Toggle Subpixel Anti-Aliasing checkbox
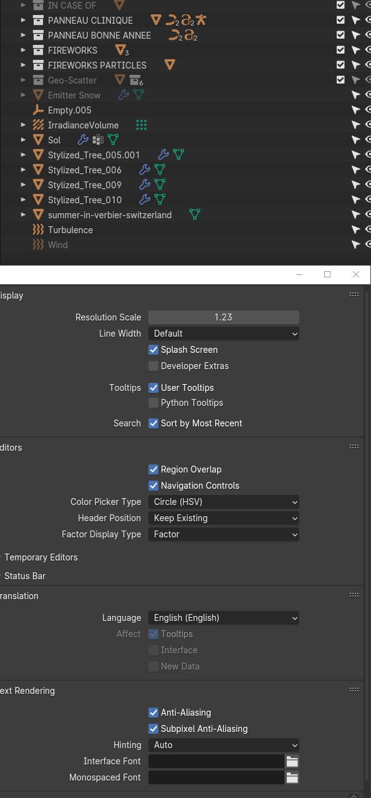 tap(153, 729)
